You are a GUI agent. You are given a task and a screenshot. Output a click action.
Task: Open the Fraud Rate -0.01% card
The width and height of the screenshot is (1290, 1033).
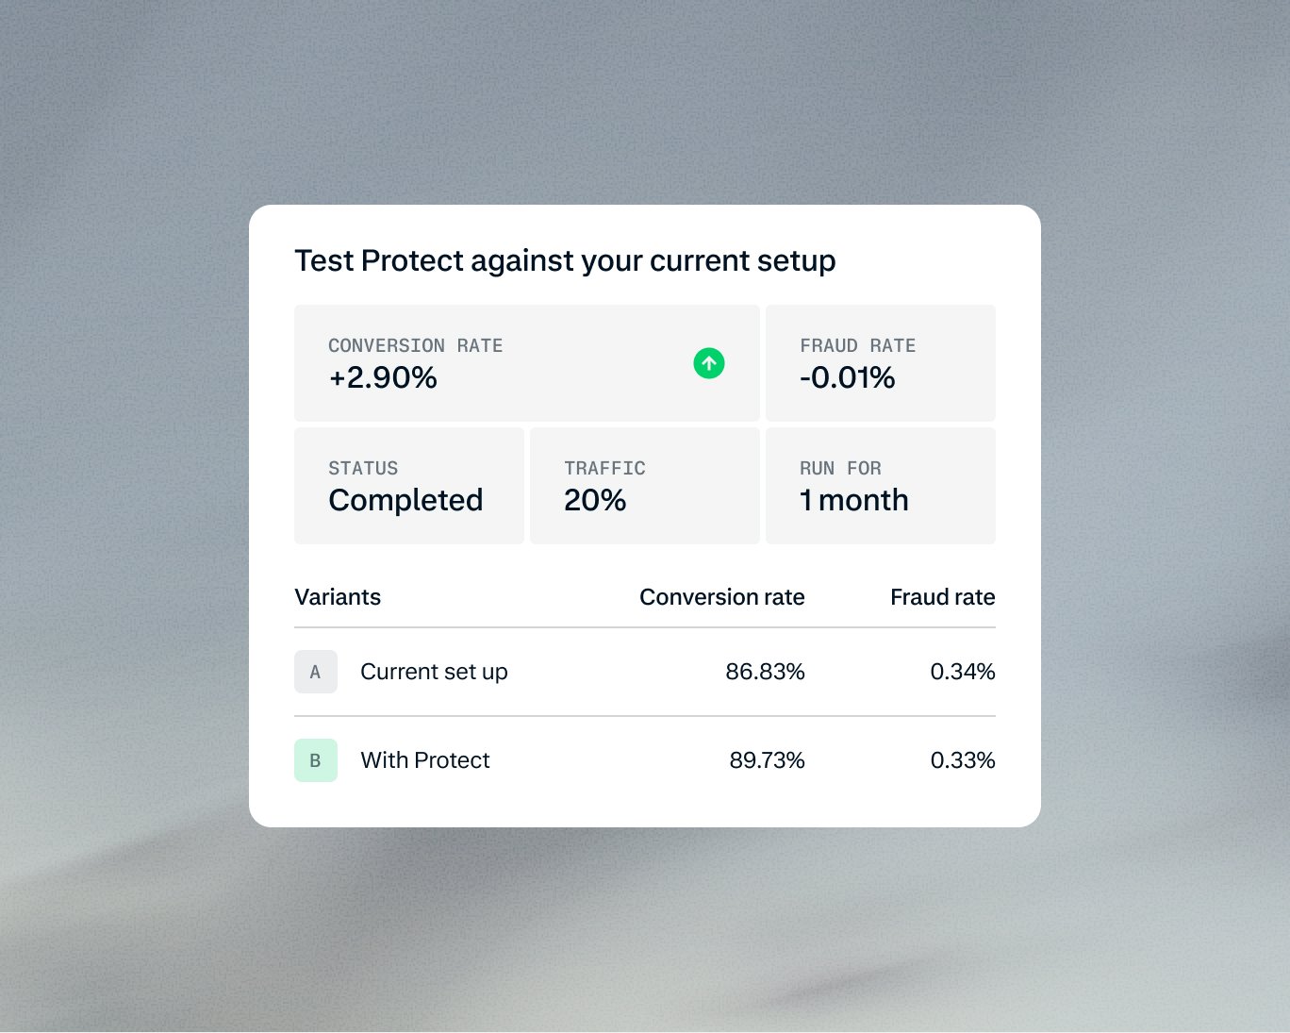(881, 363)
